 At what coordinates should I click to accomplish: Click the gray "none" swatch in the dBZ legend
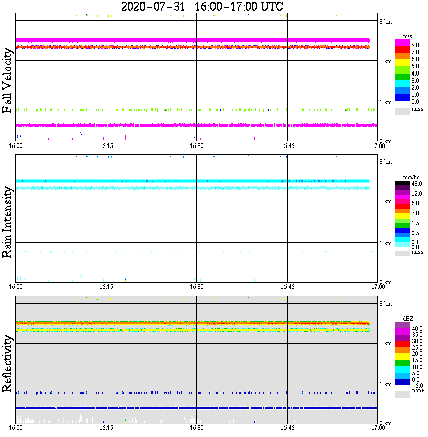[x=402, y=394]
